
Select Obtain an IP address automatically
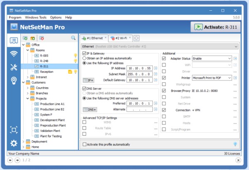click(x=84, y=58)
